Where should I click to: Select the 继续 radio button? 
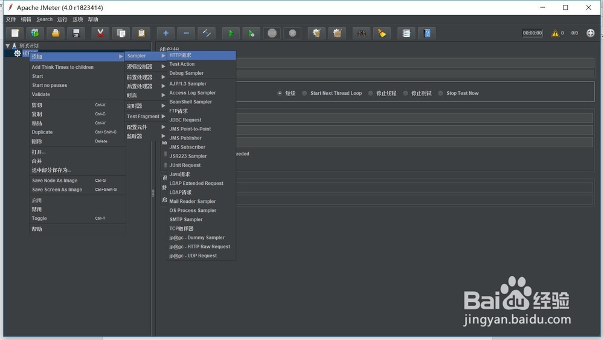tap(280, 93)
